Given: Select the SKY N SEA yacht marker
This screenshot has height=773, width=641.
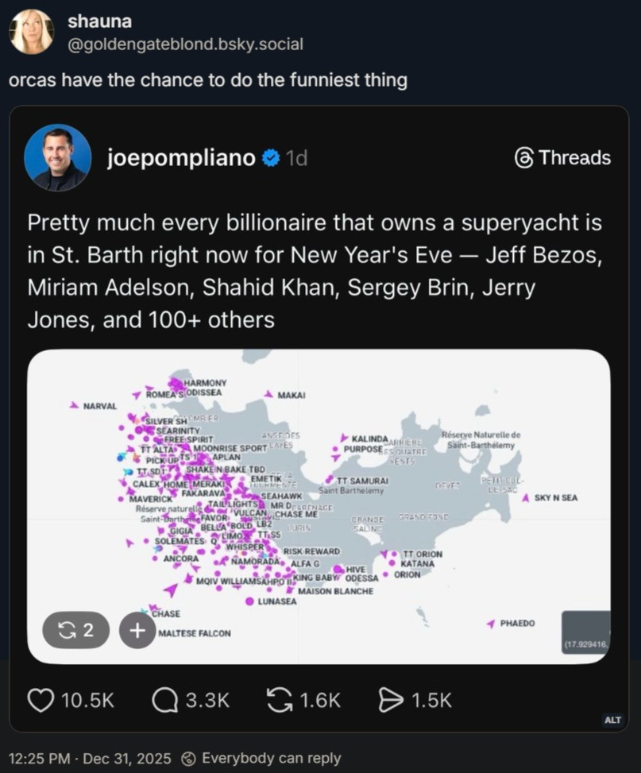Looking at the screenshot, I should point(526,498).
